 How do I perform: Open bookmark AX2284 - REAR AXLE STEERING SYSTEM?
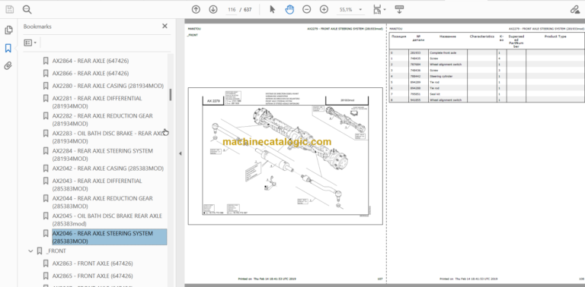point(103,155)
